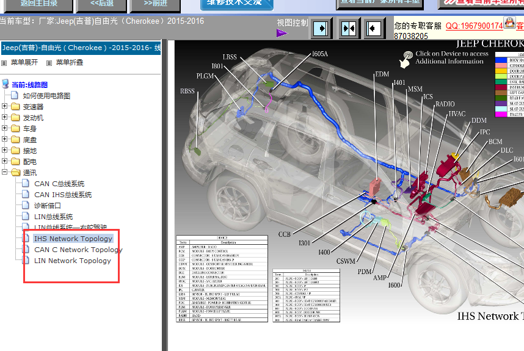Click the LBSS device label
The height and width of the screenshot is (351, 524).
[x=230, y=57]
